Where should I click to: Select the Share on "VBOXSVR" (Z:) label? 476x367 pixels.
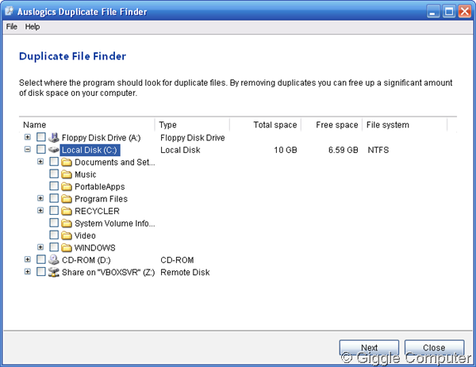point(109,273)
